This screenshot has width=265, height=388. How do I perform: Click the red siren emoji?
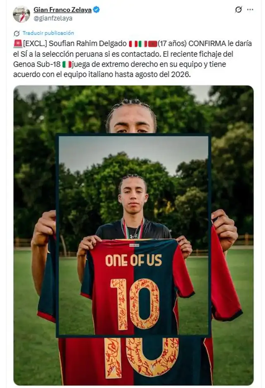18,44
